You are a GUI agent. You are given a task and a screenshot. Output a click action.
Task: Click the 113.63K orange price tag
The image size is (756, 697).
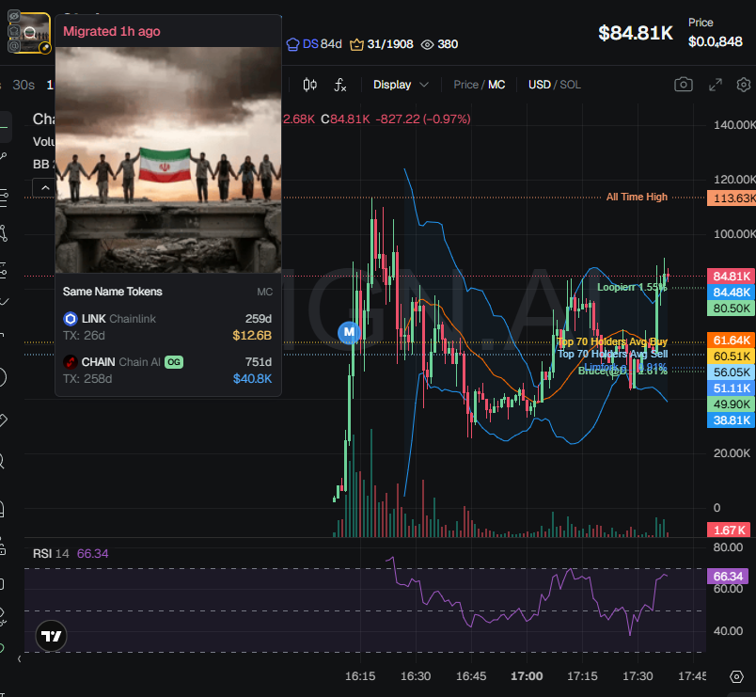coord(732,198)
